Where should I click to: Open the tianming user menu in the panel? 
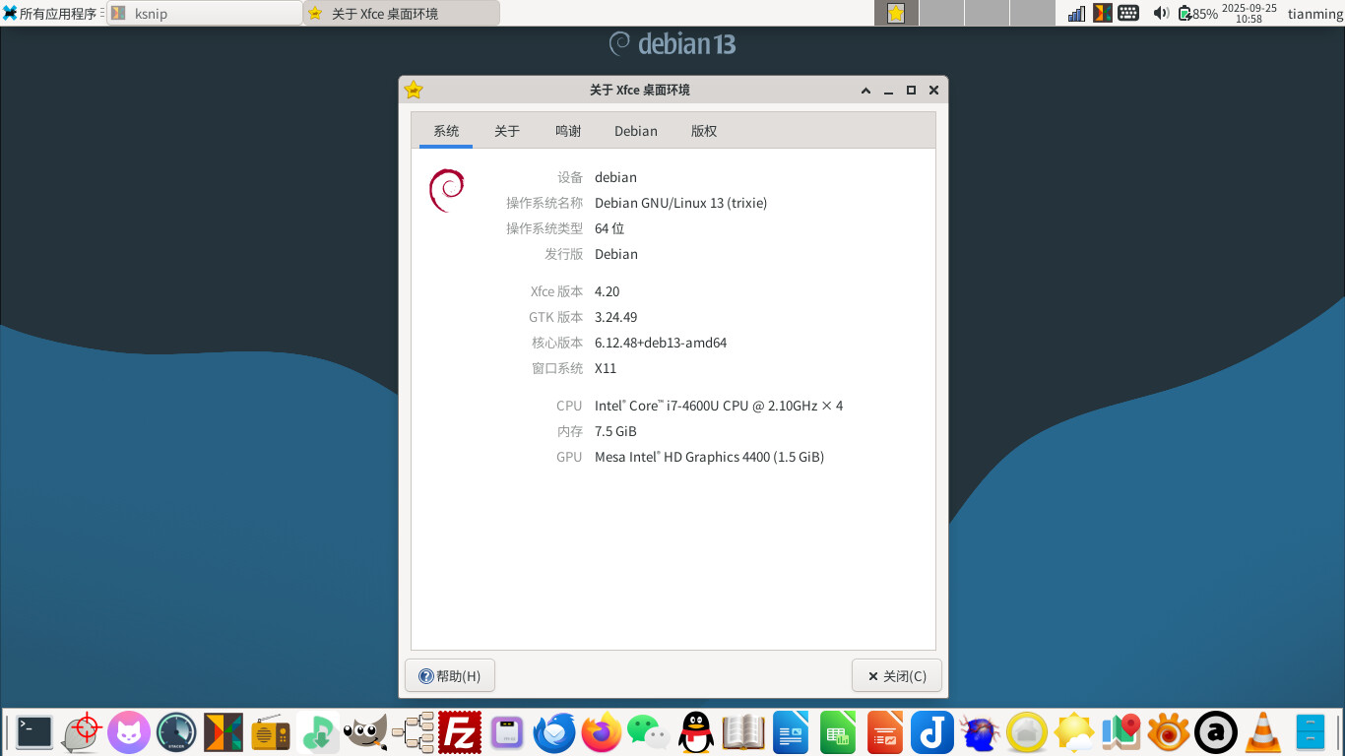1314,13
